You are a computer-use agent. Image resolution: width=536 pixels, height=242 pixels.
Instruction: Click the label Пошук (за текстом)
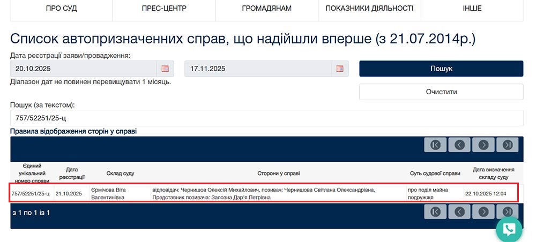[x=42, y=105]
